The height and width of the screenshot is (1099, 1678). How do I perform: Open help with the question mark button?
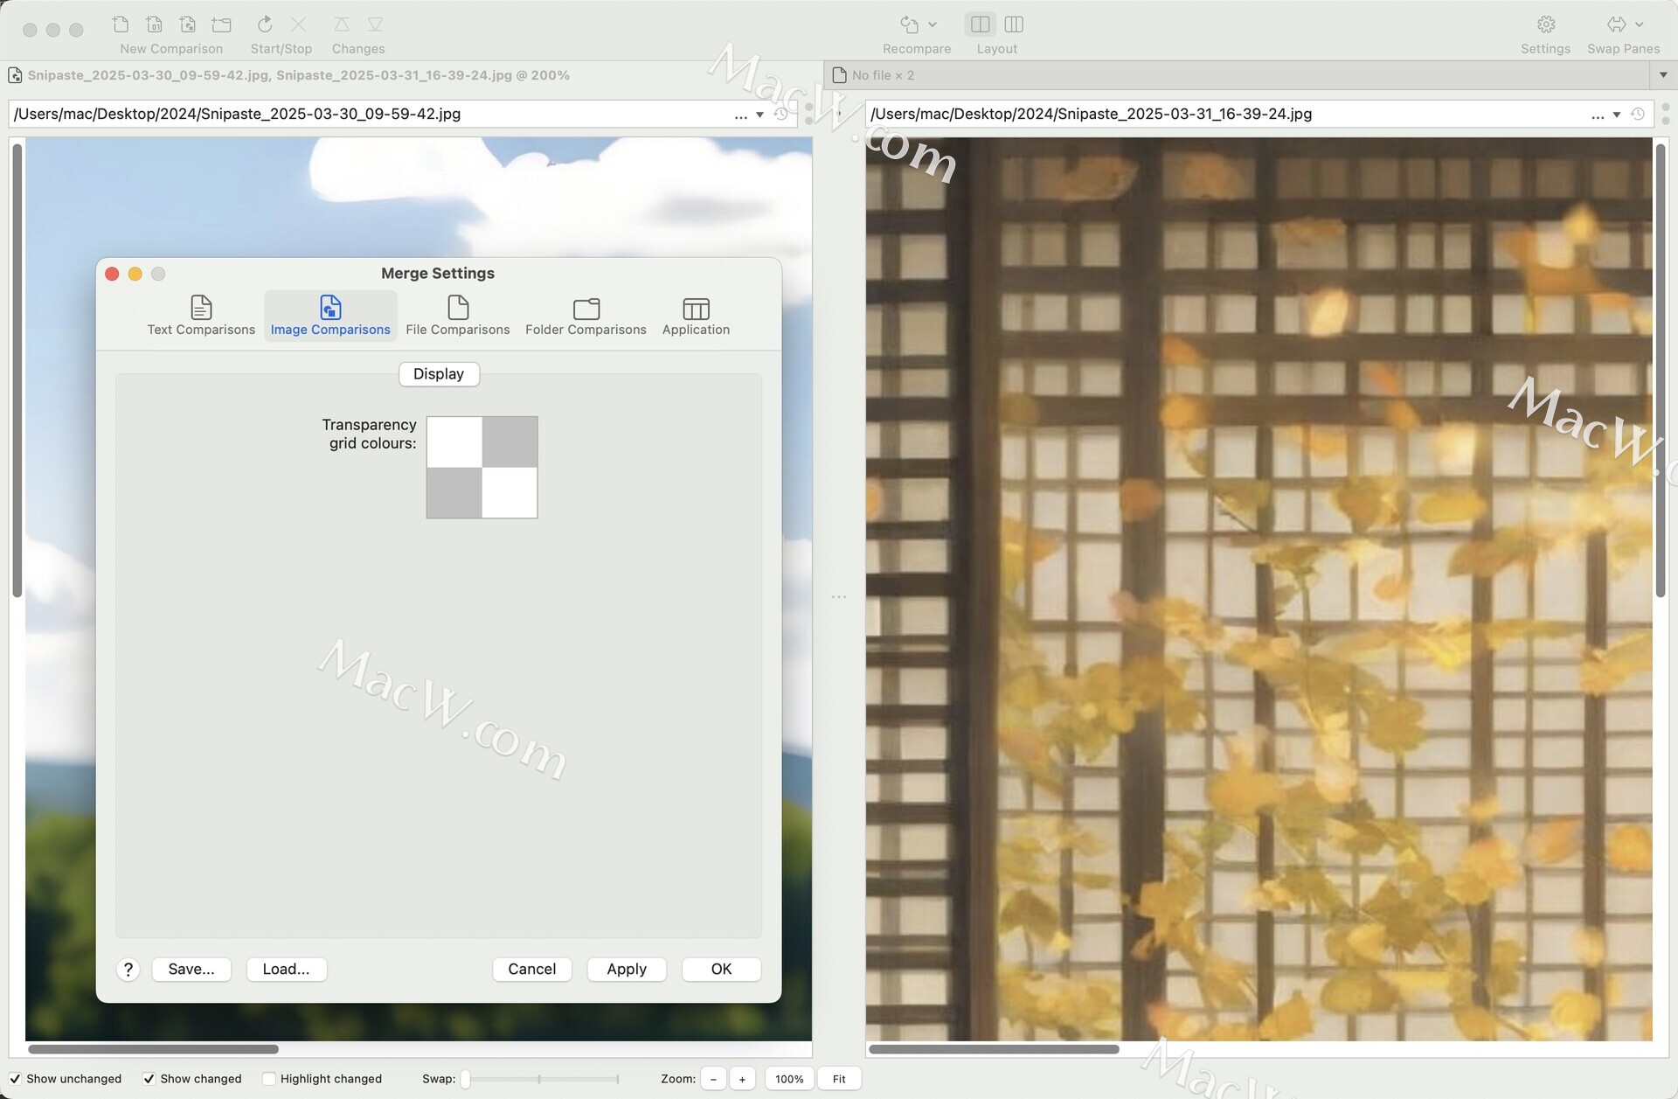pos(128,970)
